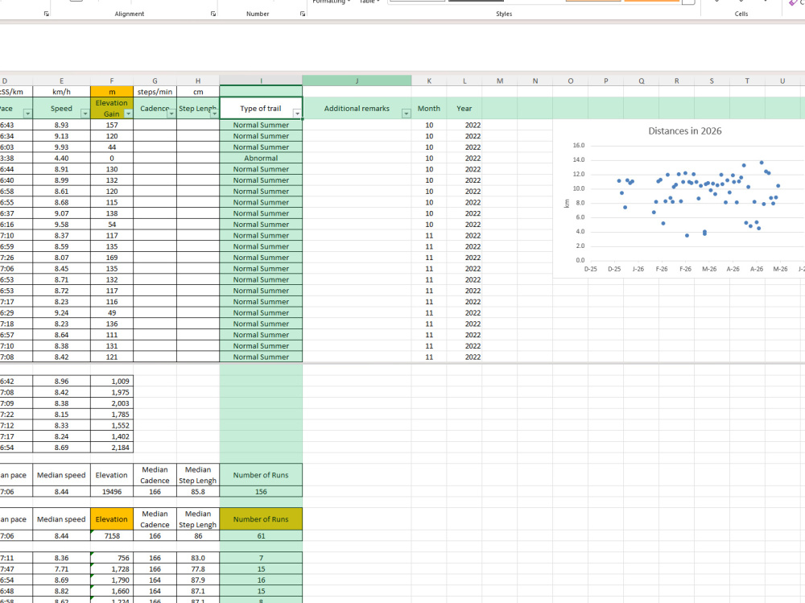
Task: Select the 'Year' header cell
Action: (464, 109)
